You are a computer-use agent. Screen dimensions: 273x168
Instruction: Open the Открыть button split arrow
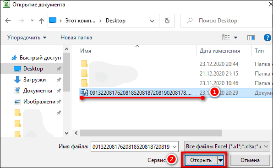221,160
